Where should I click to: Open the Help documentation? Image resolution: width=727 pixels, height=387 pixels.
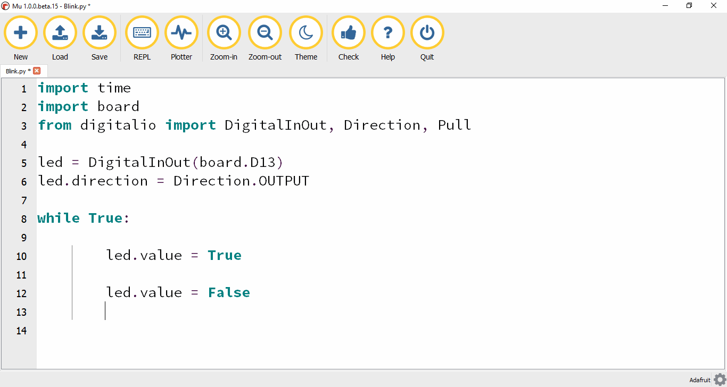click(x=388, y=32)
